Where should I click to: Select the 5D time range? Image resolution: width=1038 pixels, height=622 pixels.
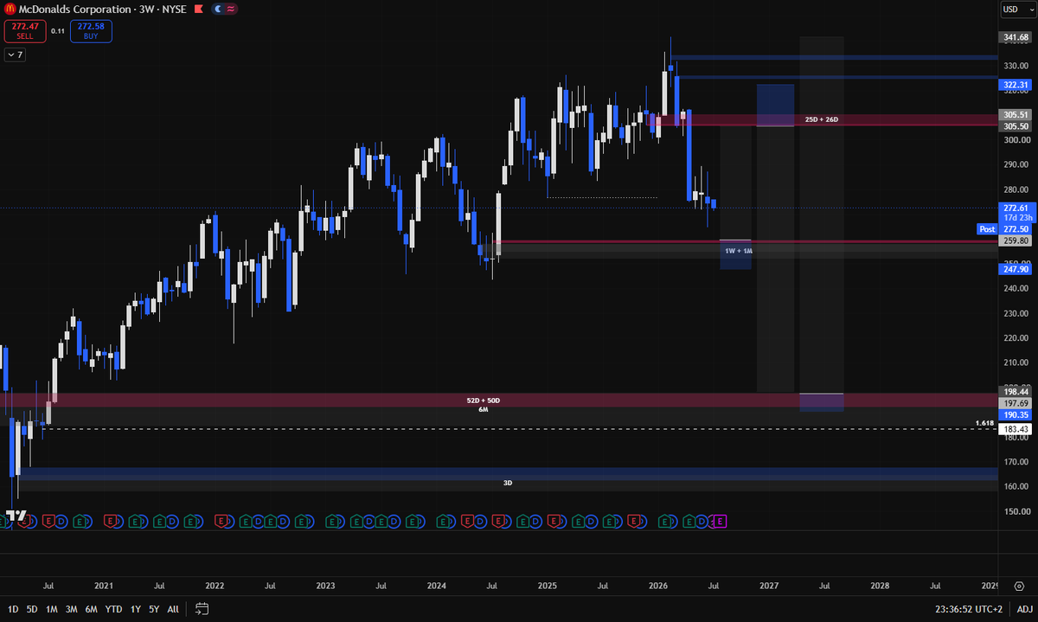point(32,609)
